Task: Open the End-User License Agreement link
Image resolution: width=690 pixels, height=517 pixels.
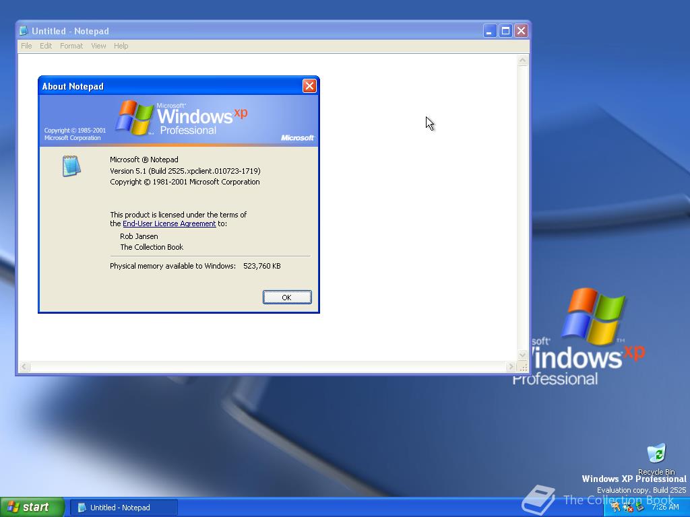Action: coord(169,223)
